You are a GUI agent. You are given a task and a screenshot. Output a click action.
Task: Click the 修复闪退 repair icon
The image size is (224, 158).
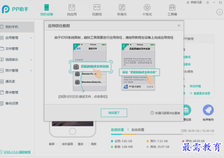pos(188,2)
